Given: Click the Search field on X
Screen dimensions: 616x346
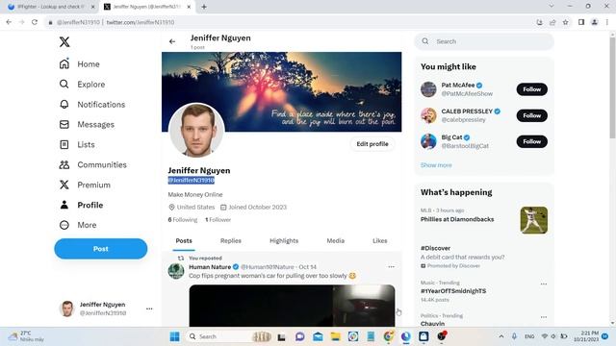Looking at the screenshot, I should coord(484,41).
